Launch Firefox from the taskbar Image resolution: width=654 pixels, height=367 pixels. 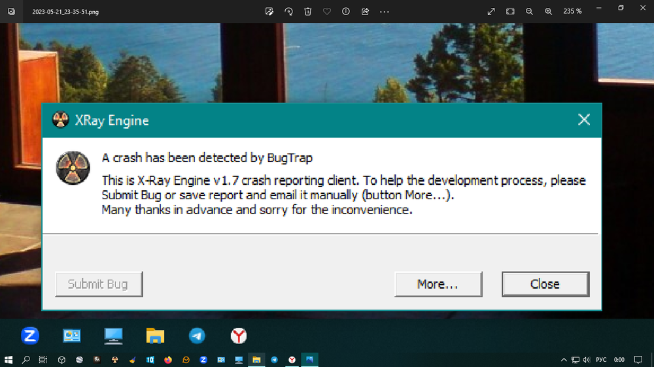click(x=168, y=360)
